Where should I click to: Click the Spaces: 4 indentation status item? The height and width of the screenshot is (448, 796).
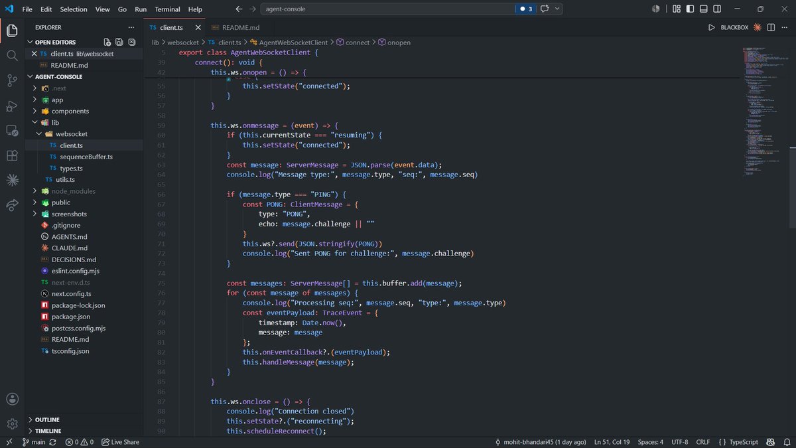pos(650,442)
